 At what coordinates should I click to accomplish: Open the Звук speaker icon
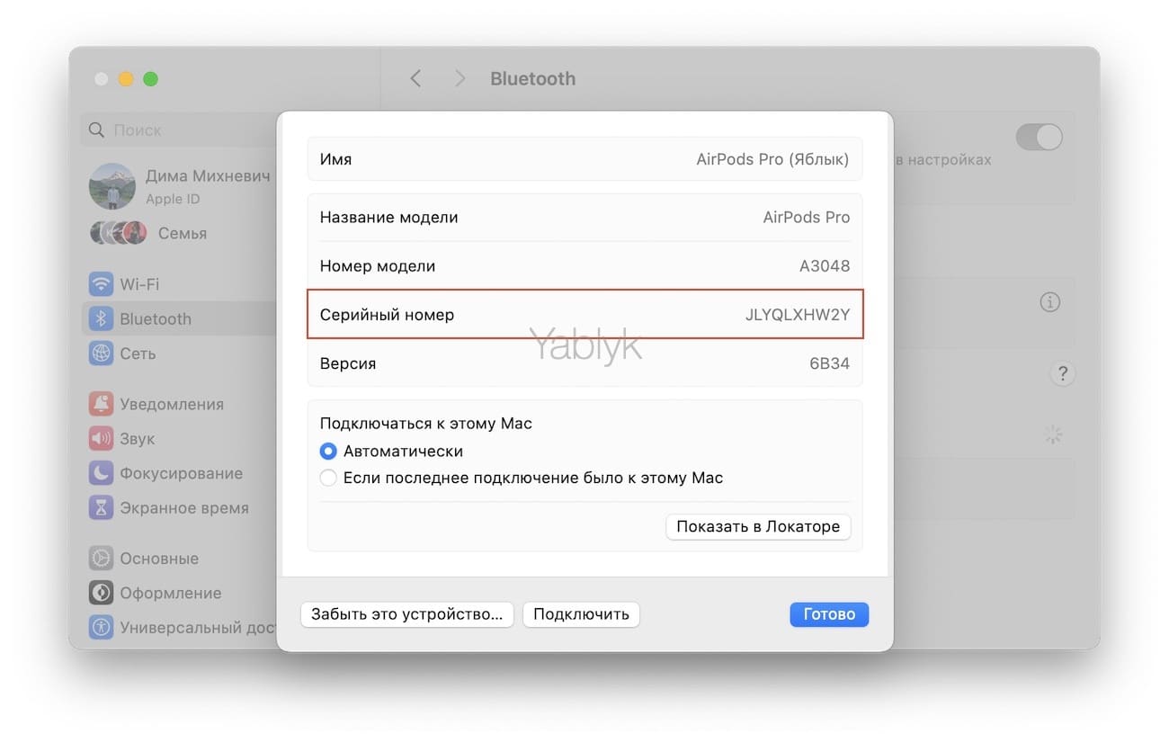click(x=101, y=439)
